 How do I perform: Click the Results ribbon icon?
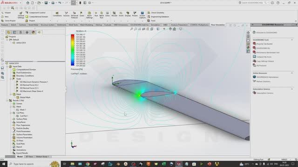click(114, 14)
